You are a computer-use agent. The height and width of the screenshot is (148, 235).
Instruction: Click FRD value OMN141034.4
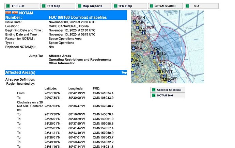103,93
